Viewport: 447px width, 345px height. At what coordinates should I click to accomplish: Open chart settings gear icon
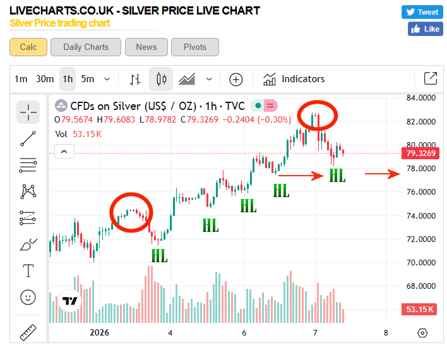pos(422,333)
